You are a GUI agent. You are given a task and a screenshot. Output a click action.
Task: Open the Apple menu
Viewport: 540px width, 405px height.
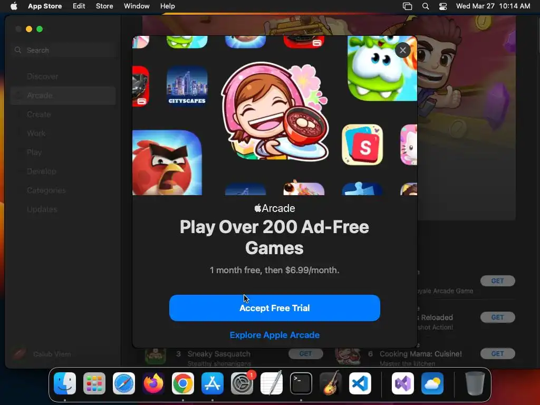14,6
